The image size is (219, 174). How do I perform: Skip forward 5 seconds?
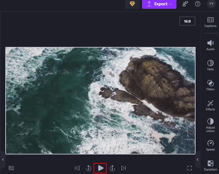click(112, 168)
